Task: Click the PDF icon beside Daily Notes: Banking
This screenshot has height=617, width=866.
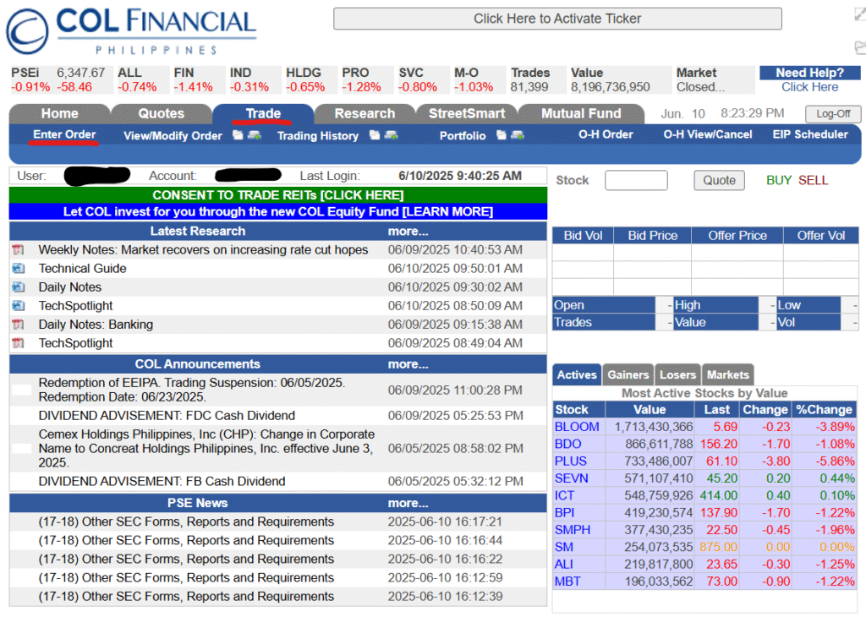Action: click(x=19, y=325)
